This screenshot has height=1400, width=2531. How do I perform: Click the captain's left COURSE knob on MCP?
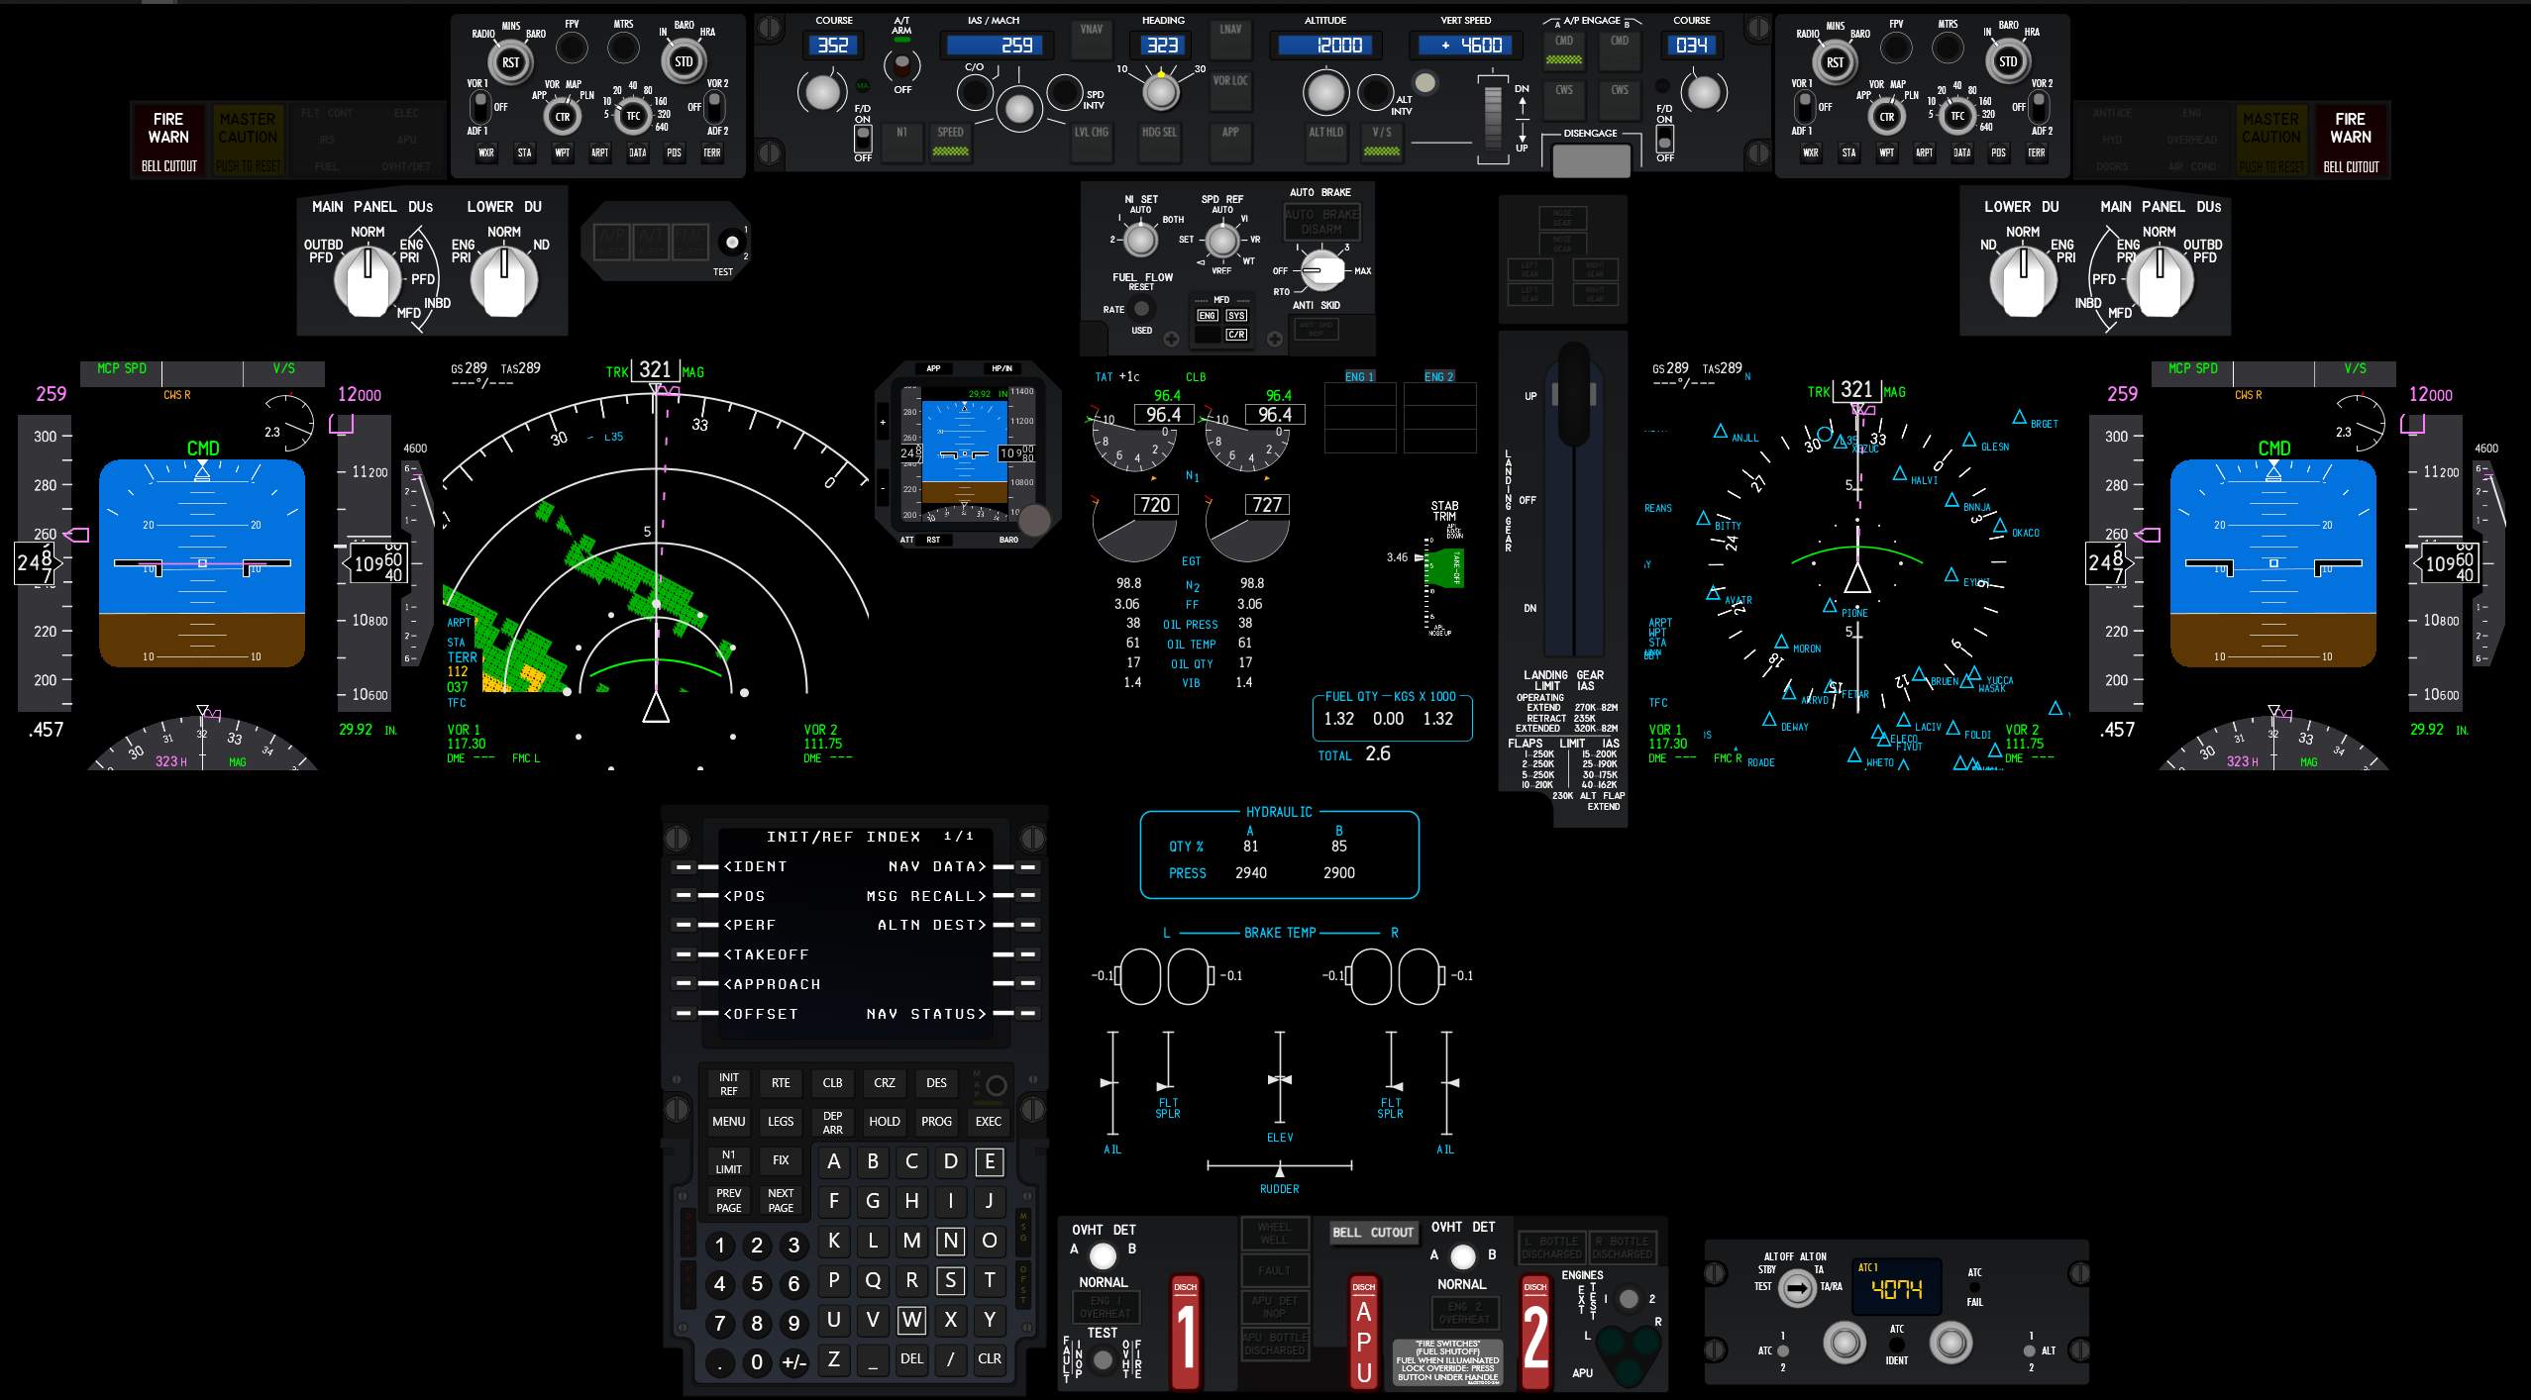click(x=822, y=92)
